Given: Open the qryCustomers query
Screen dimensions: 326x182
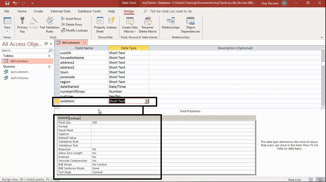Looking at the screenshot, I should pos(19,72).
